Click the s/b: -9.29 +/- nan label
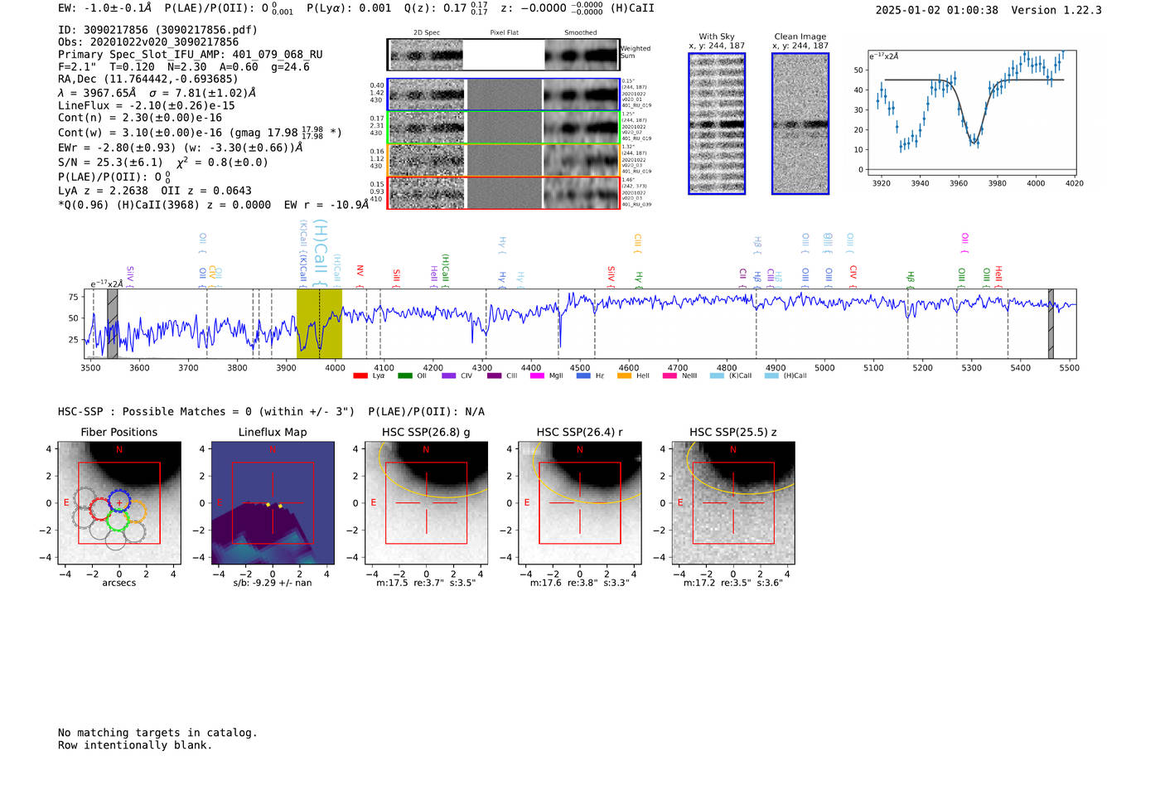Viewport: 1160px width, 790px height. pos(273,583)
